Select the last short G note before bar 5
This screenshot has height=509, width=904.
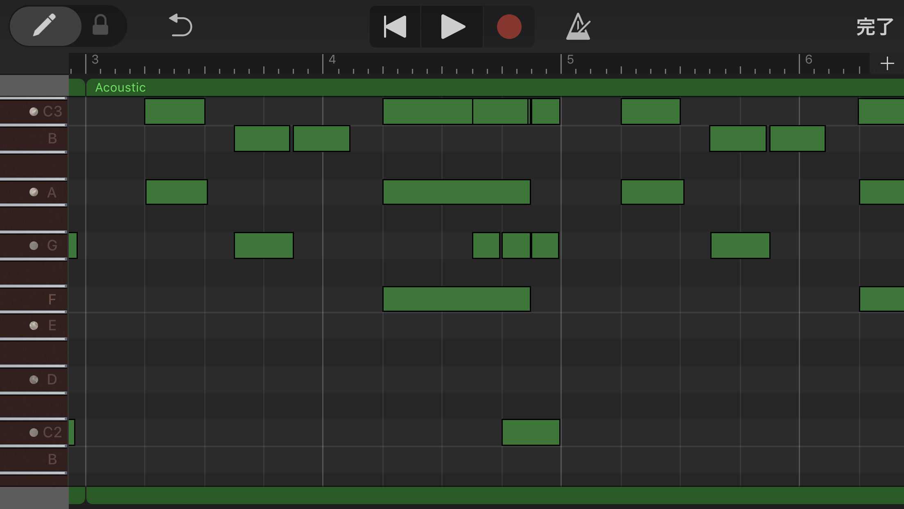click(x=545, y=245)
